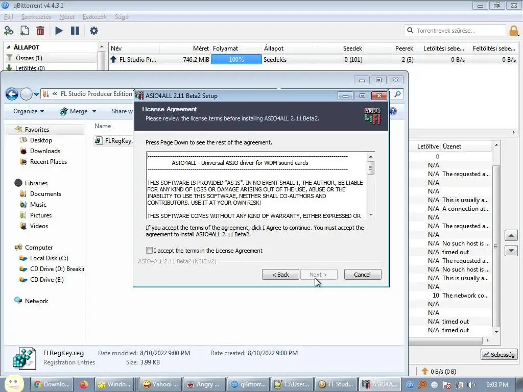Screen dimensions: 523x392
Task: Open the Eszközök menu
Action: 94,17
